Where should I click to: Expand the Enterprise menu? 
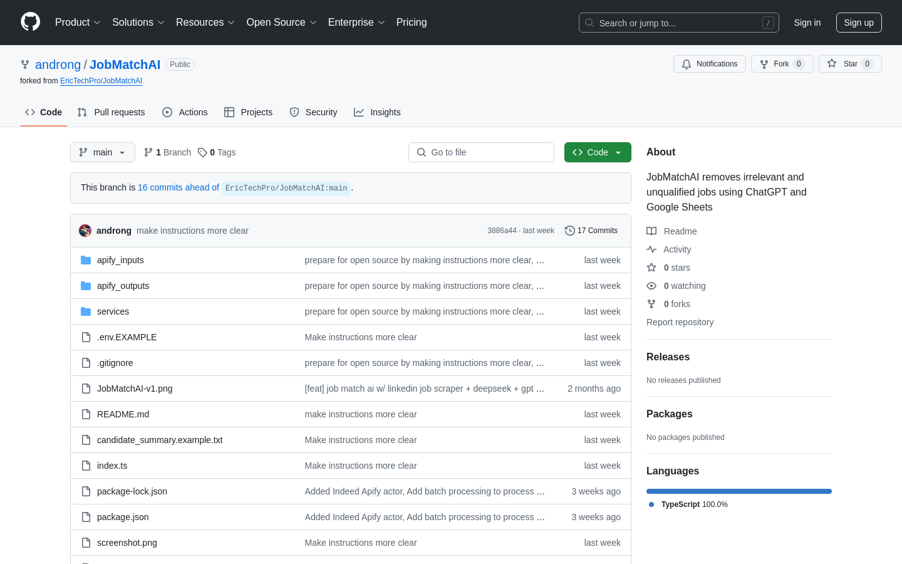coord(356,23)
